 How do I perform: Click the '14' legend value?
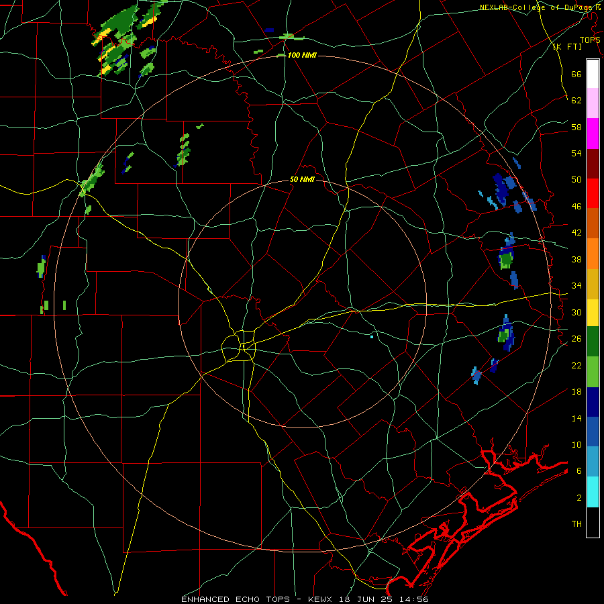(x=576, y=418)
